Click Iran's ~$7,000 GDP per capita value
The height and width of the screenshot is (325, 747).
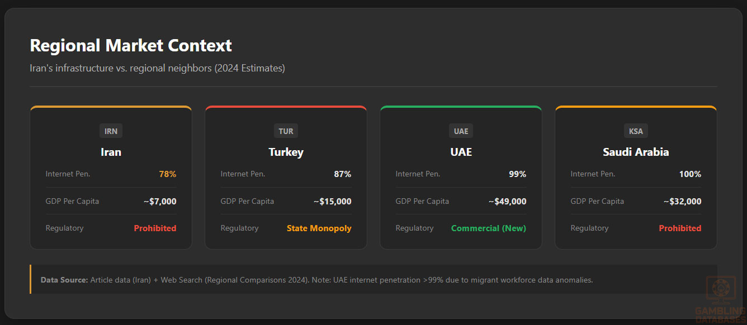coord(159,202)
